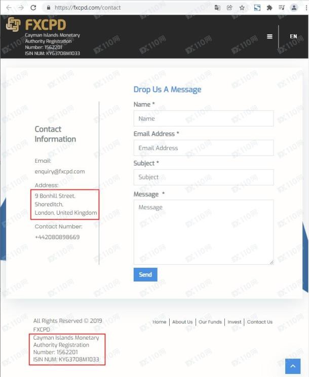This screenshot has height=377, width=309.
Task: Go forward with the browser forward arrow
Action: [21, 8]
